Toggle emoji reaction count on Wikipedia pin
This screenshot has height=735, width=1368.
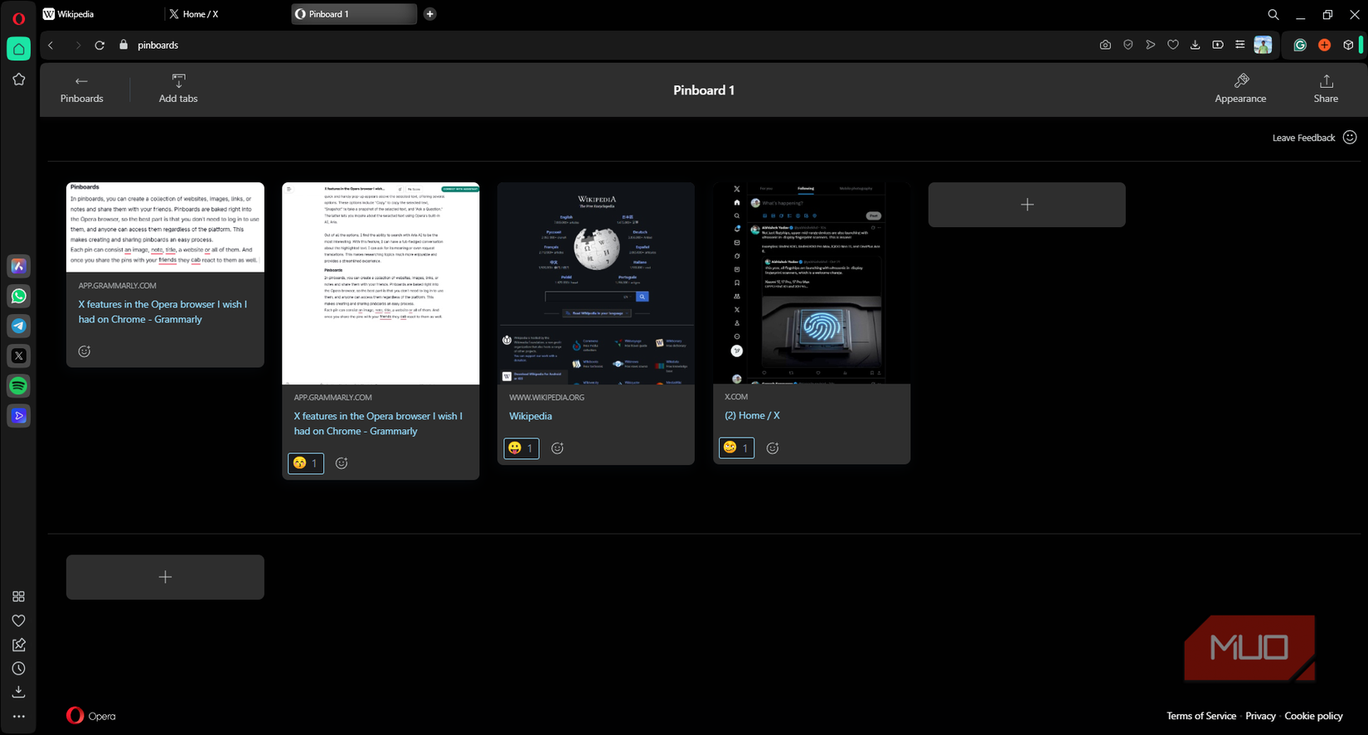521,448
